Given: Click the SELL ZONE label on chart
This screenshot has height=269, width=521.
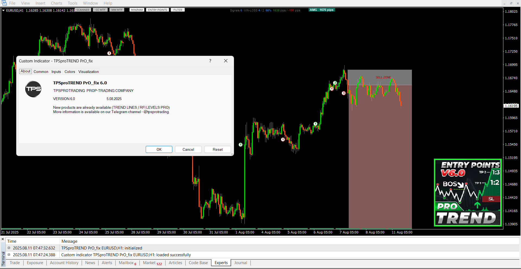Looking at the screenshot, I should pyautogui.click(x=383, y=77).
